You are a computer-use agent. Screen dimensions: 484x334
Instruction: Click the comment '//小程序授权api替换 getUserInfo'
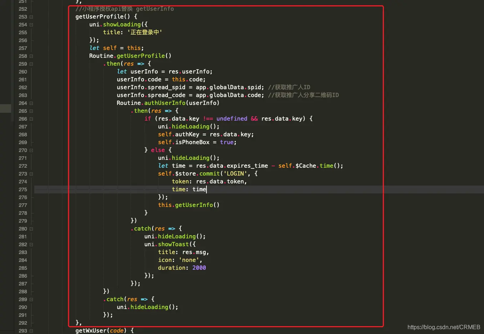(125, 9)
